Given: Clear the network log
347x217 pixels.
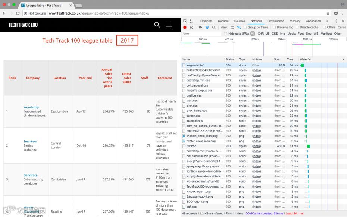Looking at the screenshot, I should [x=192, y=28].
